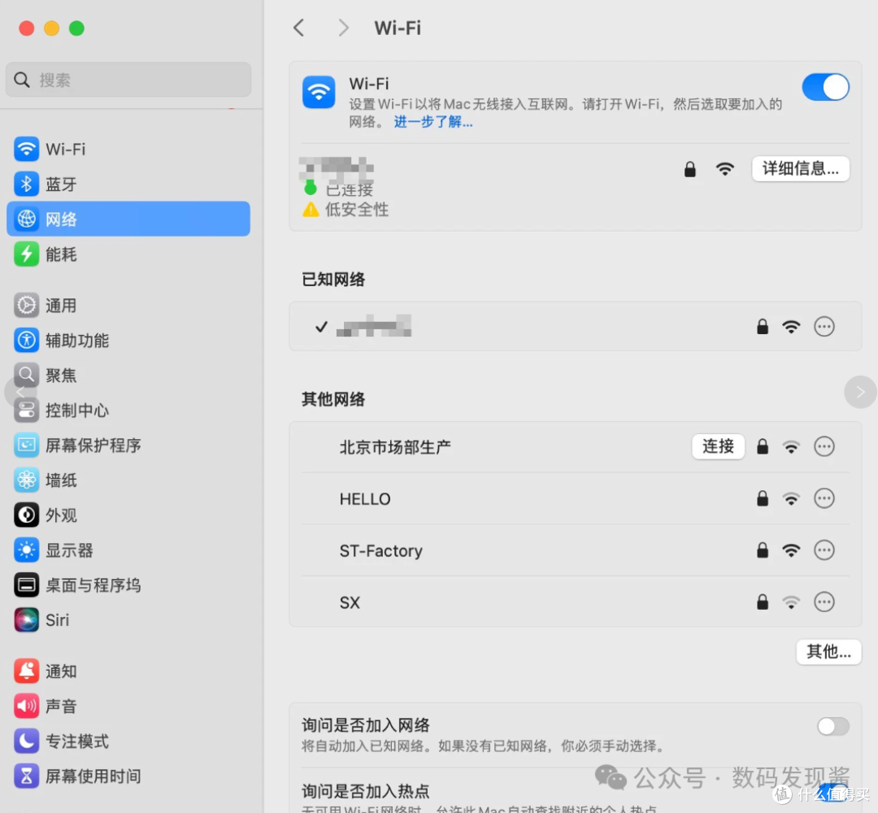Turn off the main Wi-Fi switch
Screen dimensions: 878x813
pyautogui.click(x=825, y=87)
